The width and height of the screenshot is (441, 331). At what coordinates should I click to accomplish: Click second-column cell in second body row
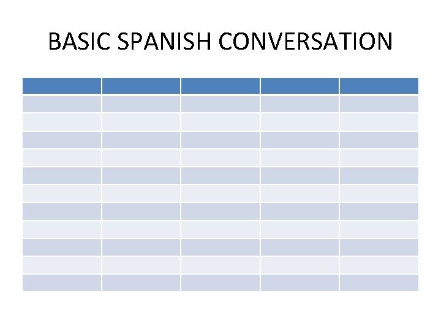[x=141, y=122]
